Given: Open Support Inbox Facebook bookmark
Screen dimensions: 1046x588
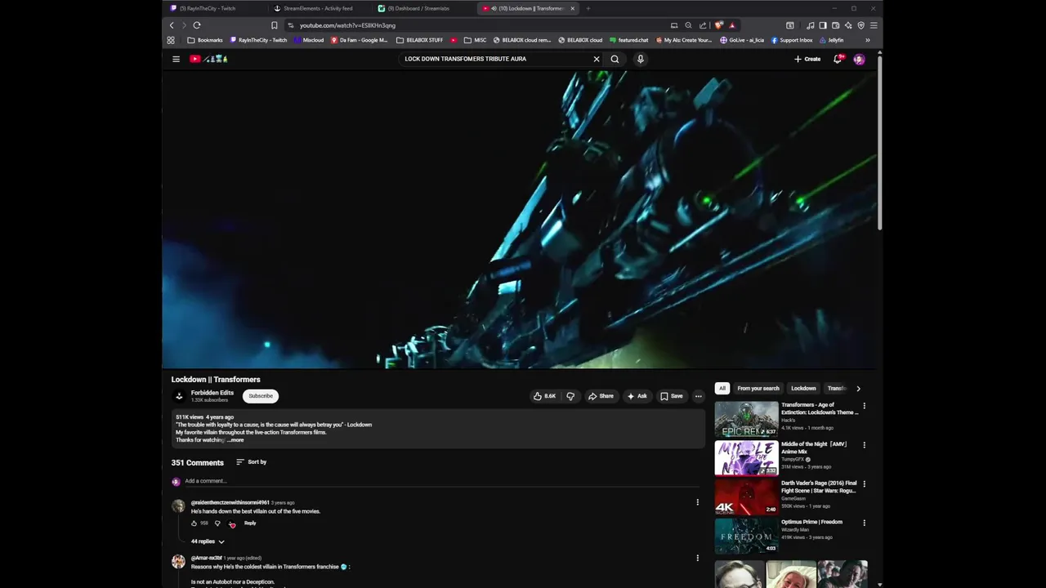Looking at the screenshot, I should tap(792, 40).
